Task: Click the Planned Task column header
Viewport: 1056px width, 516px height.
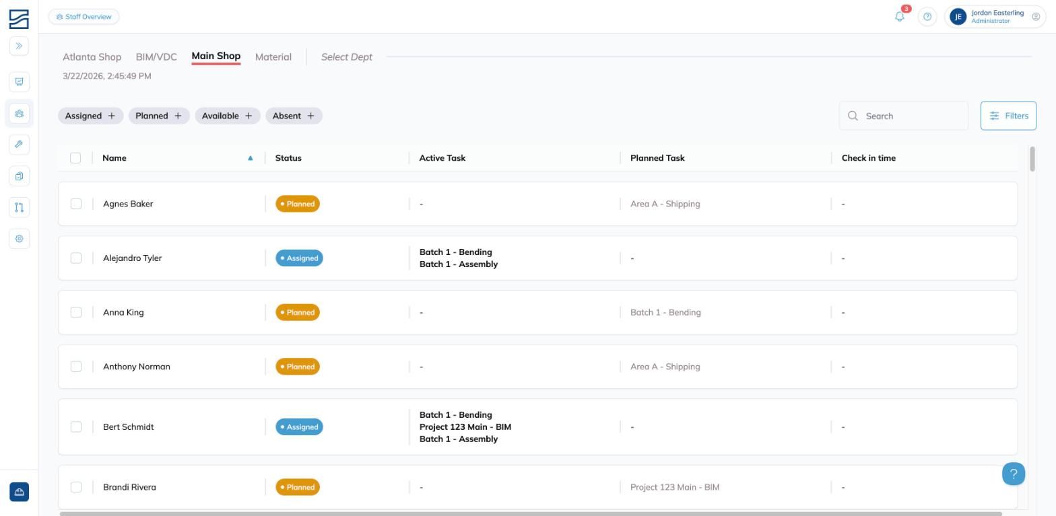Action: 657,158
